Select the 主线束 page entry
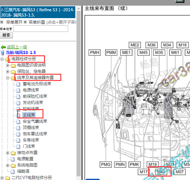Image resolution: width=190 pixels, height=180 pixels. [29, 115]
